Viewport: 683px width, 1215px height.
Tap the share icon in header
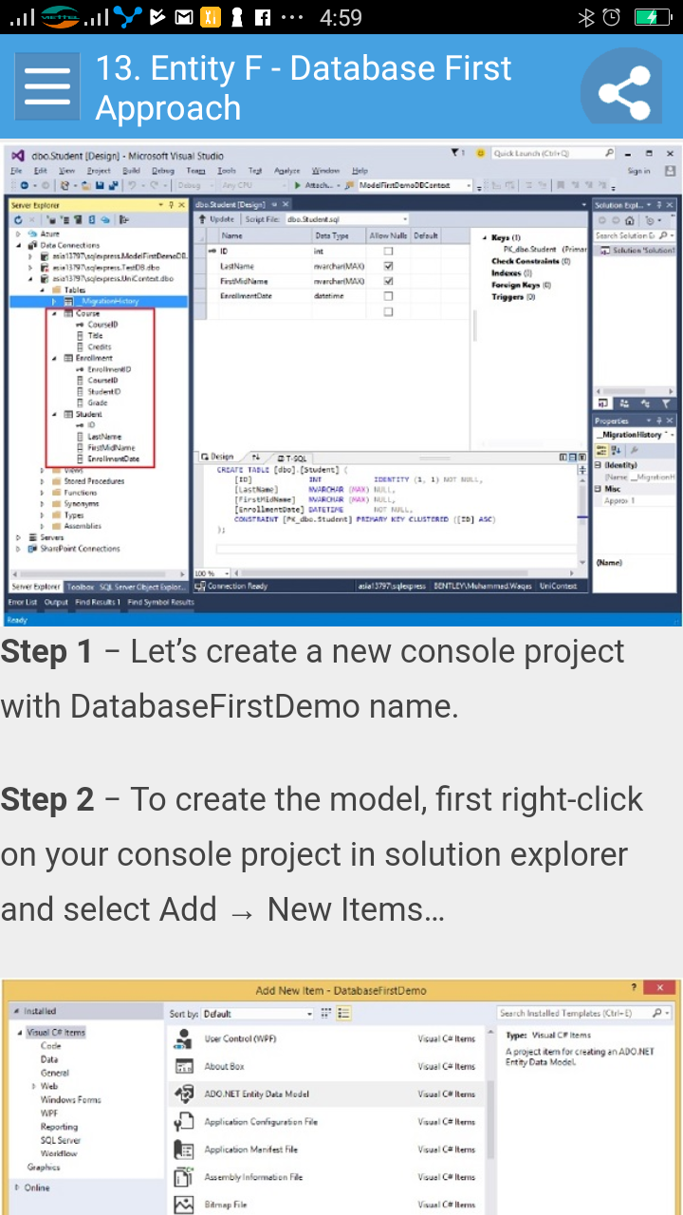point(623,87)
